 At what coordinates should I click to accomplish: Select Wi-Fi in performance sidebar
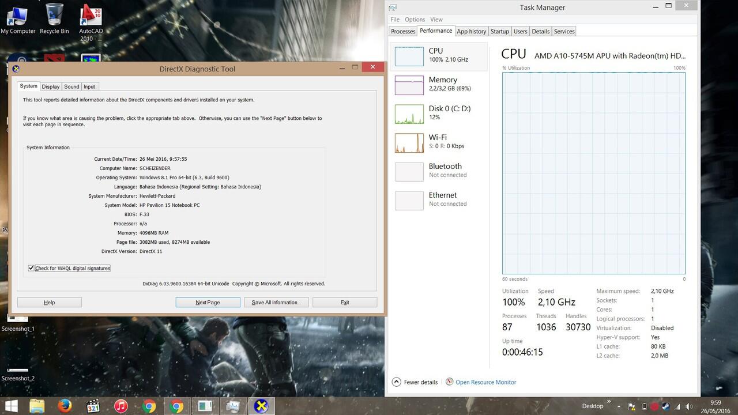[439, 142]
